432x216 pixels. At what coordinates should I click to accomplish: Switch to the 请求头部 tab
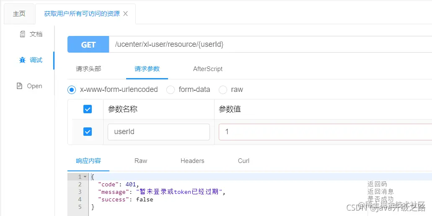point(88,69)
